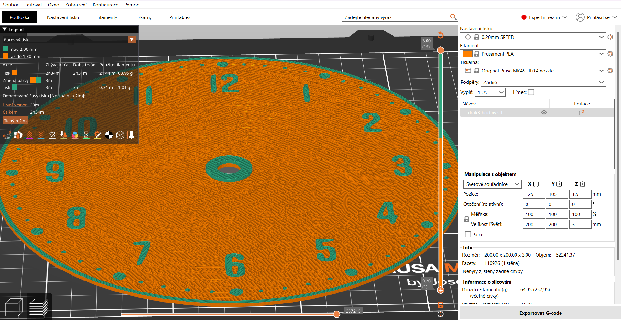Check the Palce checkbox
This screenshot has height=320, width=621.
coord(468,234)
